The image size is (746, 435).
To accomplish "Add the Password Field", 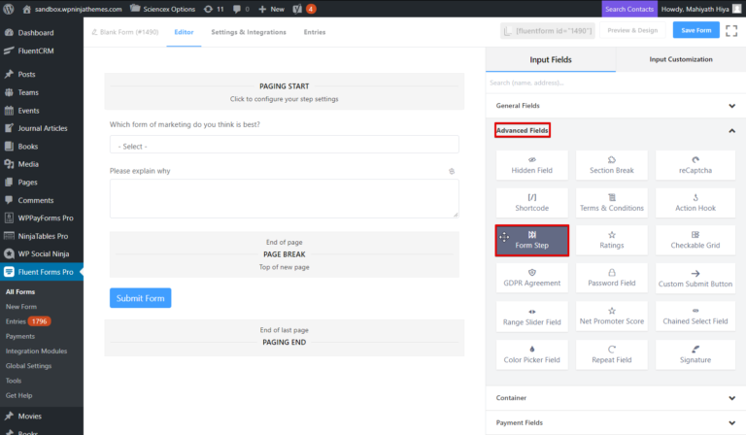I will point(612,278).
